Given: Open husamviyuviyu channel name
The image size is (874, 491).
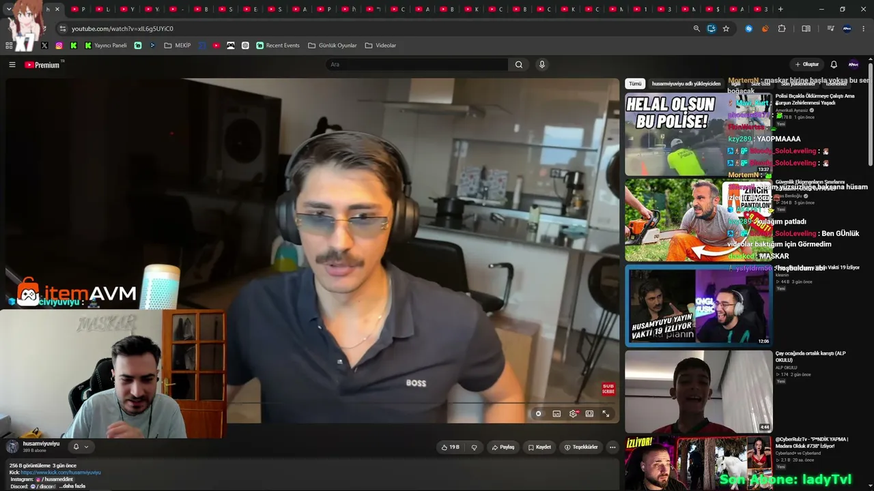Looking at the screenshot, I should pyautogui.click(x=41, y=444).
